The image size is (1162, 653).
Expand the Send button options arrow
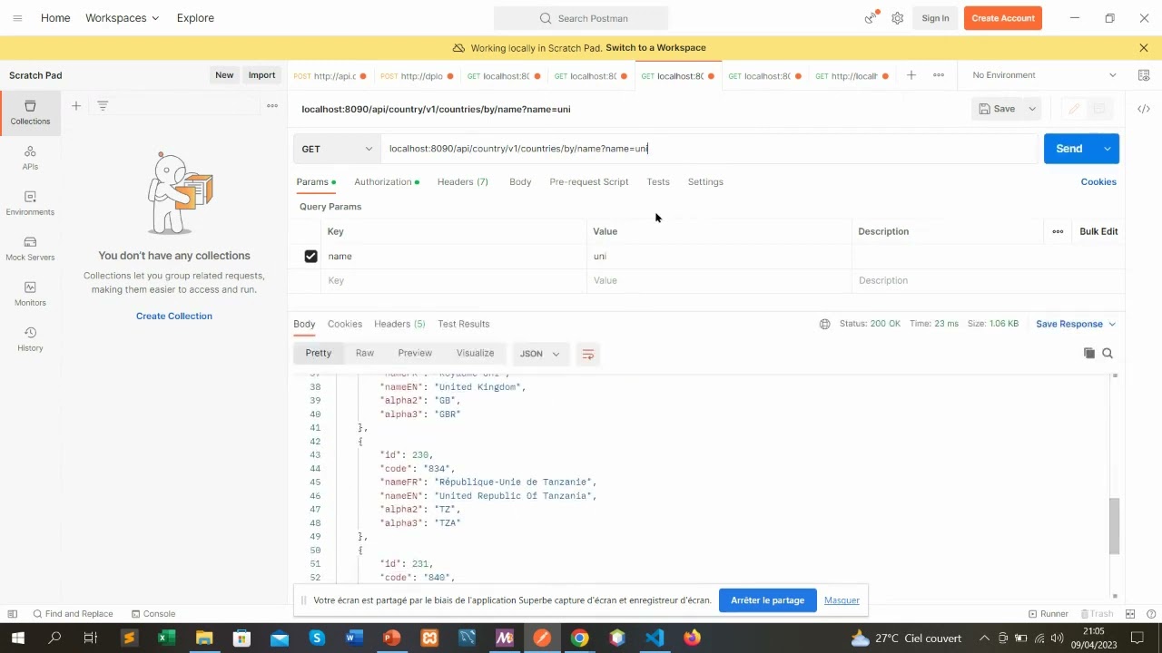1108,149
